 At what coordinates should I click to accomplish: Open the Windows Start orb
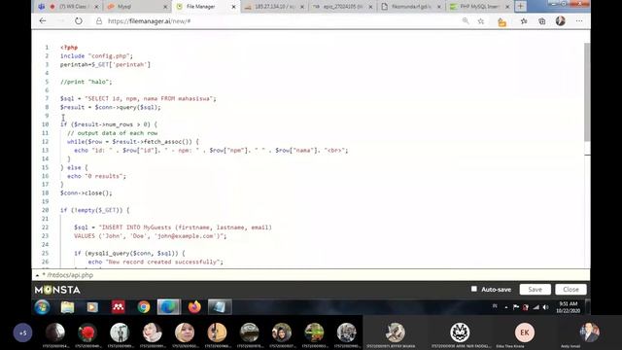pos(42,307)
